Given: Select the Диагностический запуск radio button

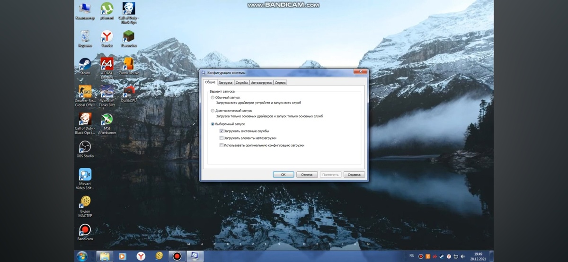Looking at the screenshot, I should [213, 110].
